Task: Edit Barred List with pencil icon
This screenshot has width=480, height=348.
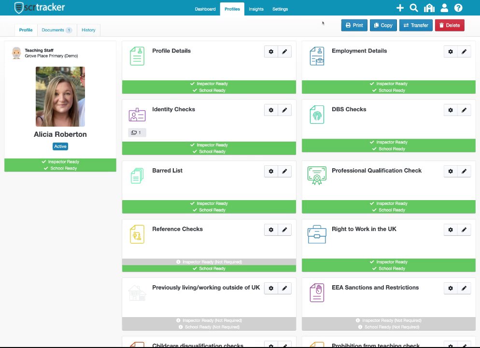Action: tap(284, 171)
